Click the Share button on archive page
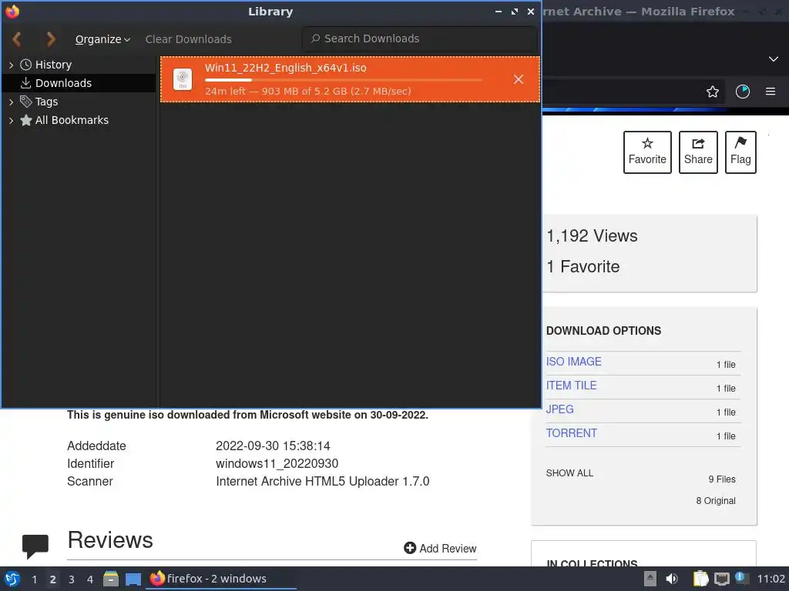 coord(698,152)
